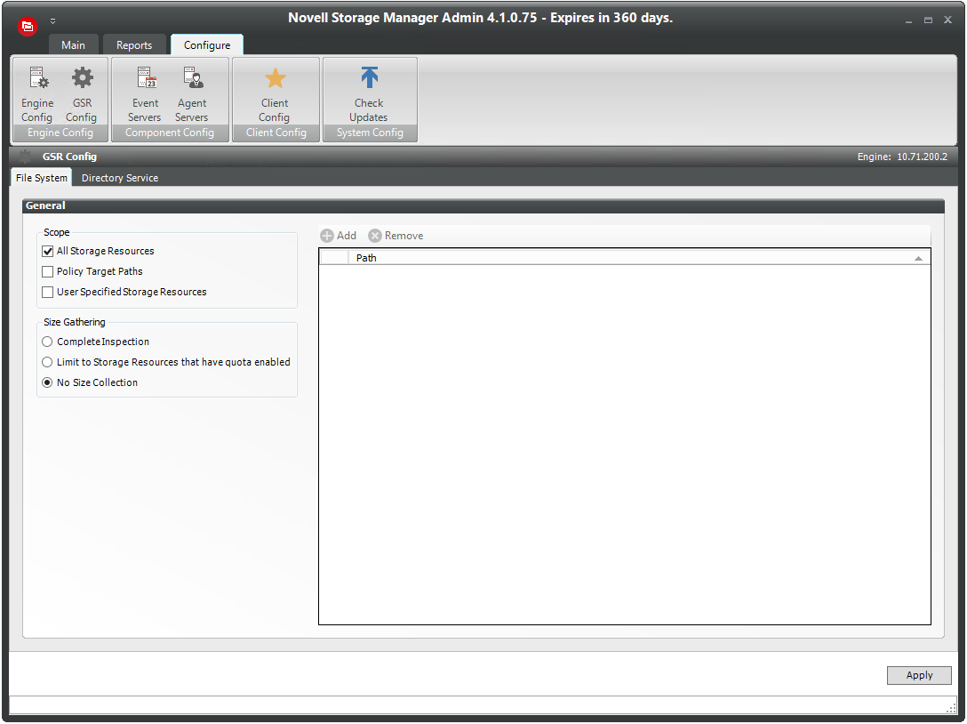Click the System Config group label

click(370, 133)
